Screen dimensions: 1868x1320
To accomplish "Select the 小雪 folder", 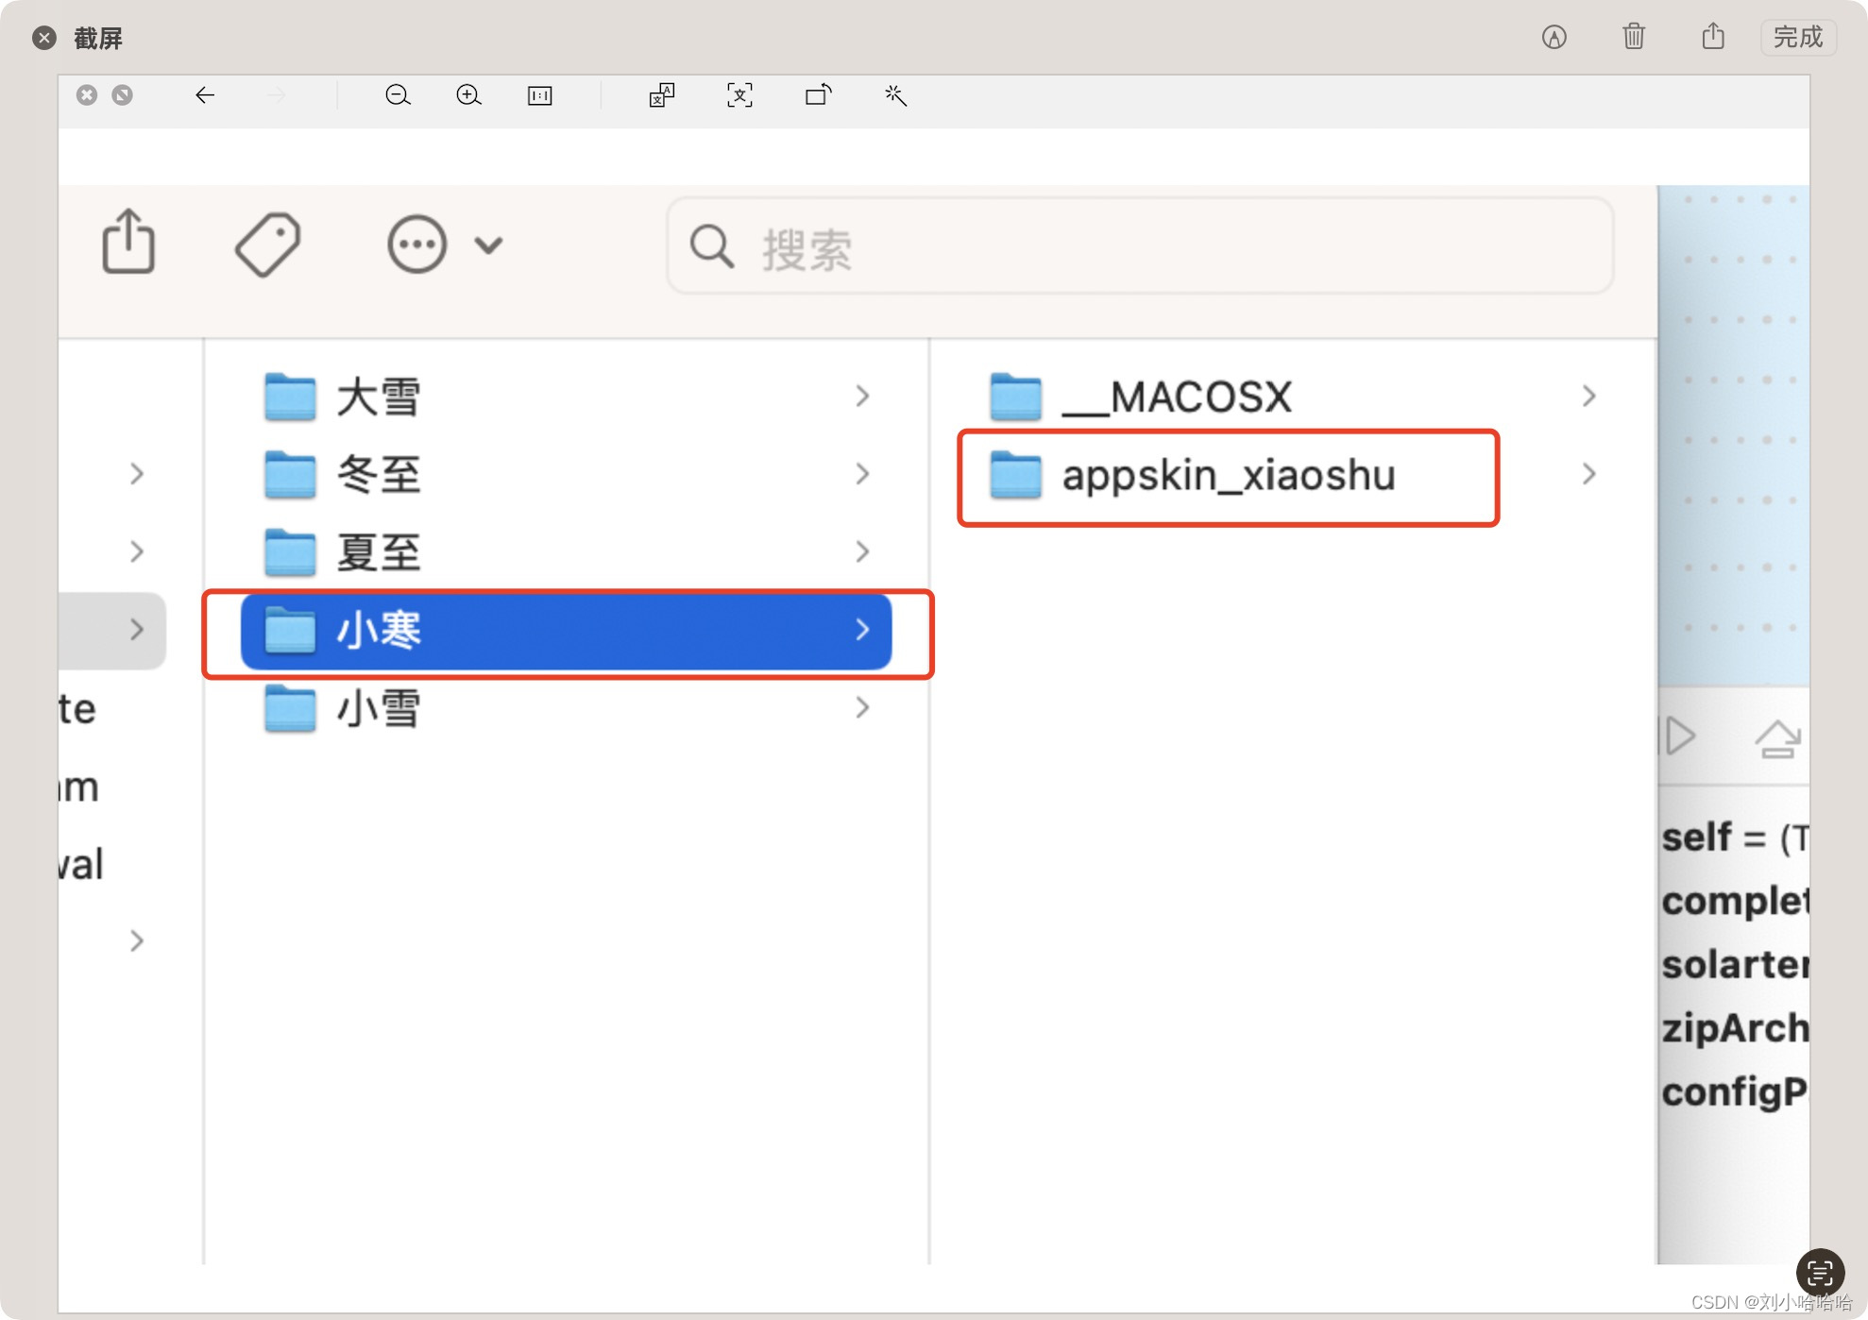I will point(378,708).
